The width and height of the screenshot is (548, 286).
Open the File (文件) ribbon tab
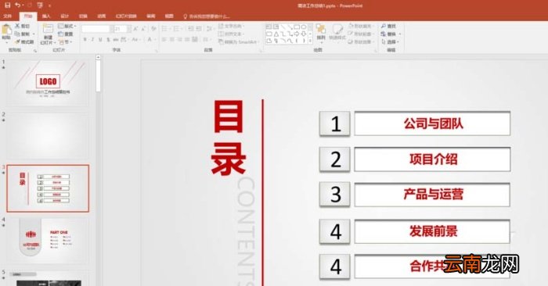[7, 16]
